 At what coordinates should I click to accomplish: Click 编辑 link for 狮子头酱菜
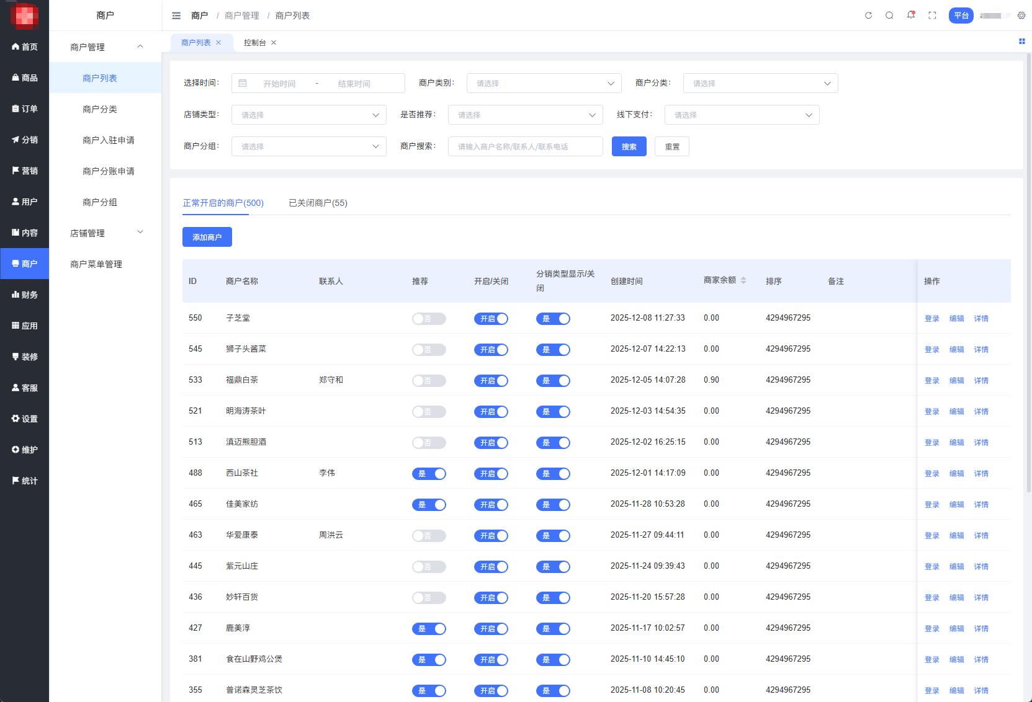click(x=956, y=350)
